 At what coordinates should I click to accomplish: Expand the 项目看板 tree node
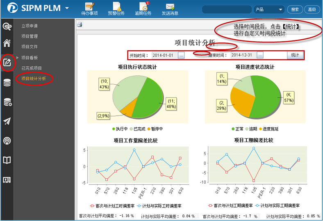[x=17, y=57]
